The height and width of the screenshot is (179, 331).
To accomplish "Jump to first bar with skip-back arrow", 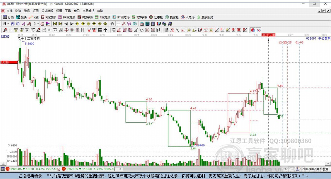I will click(x=55, y=24).
